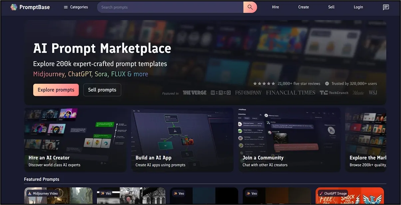Open the Categories hamburger menu
The width and height of the screenshot is (401, 205).
click(76, 7)
